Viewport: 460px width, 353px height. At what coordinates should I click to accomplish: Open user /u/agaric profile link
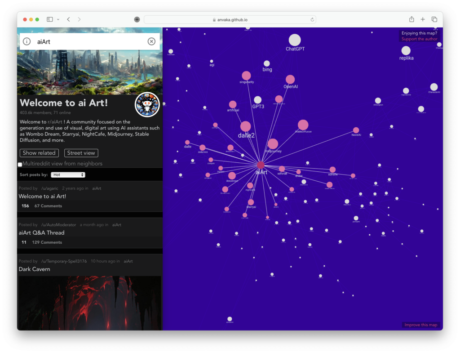click(x=49, y=188)
